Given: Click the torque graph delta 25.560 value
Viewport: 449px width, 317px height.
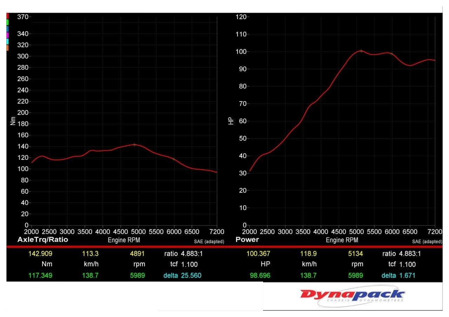Looking at the screenshot, I should coord(191,276).
